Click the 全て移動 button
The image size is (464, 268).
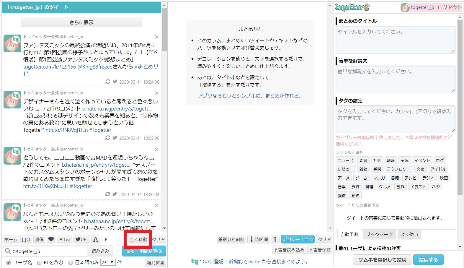click(138, 239)
